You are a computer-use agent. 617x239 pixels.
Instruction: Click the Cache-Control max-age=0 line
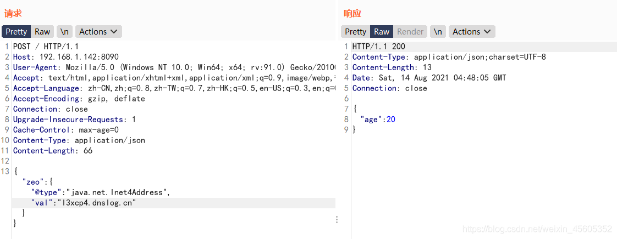click(65, 130)
